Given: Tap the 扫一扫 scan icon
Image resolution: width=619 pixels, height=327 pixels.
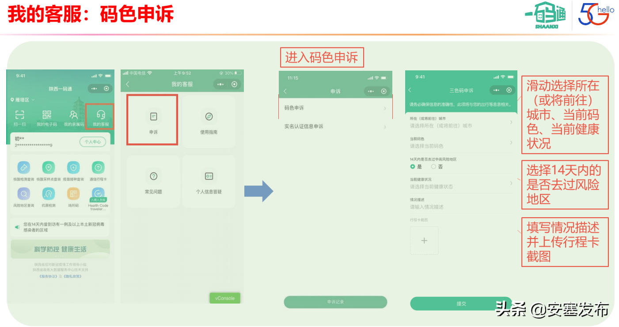Looking at the screenshot, I should tap(20, 115).
